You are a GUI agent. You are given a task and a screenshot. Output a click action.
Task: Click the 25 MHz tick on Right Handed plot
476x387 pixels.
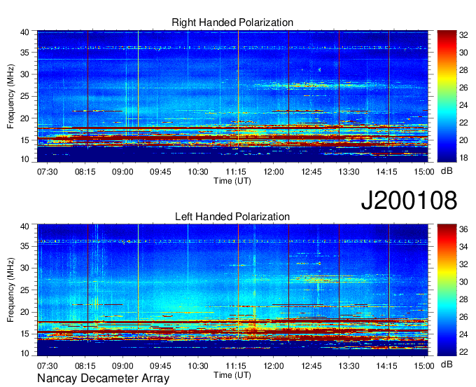pyautogui.click(x=24, y=96)
